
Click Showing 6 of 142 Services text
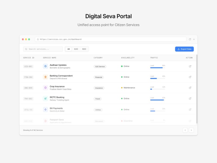[x=33, y=130]
